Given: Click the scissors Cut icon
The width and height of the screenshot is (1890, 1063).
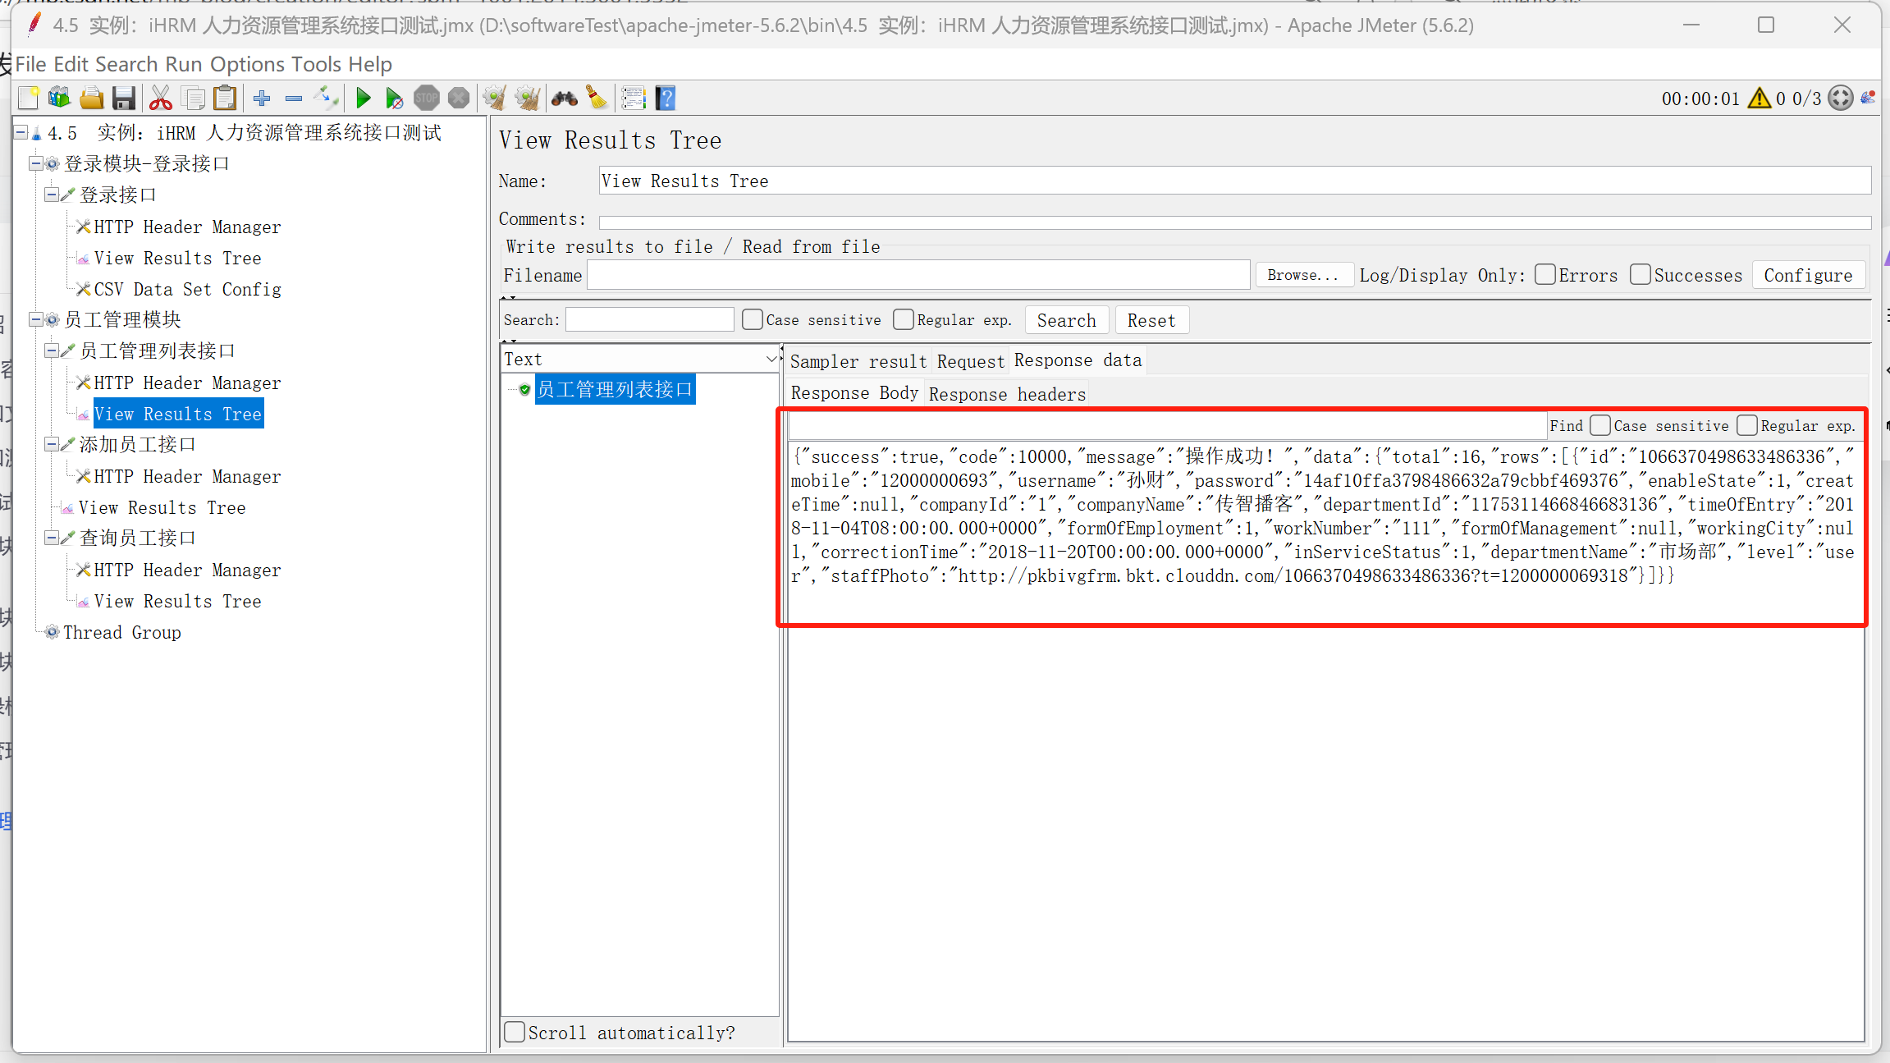Looking at the screenshot, I should tap(160, 99).
